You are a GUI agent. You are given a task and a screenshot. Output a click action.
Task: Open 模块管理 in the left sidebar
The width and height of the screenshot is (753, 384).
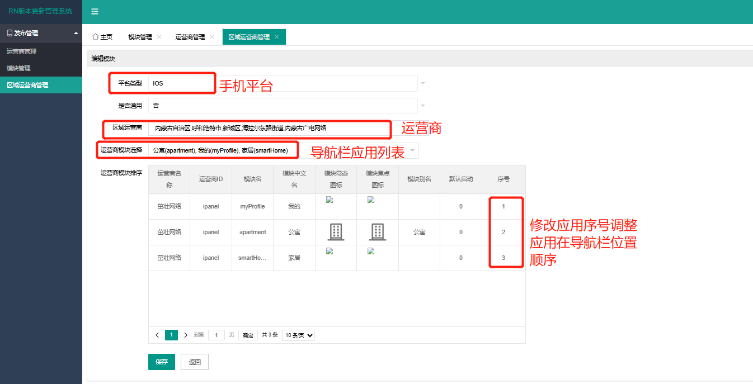tap(18, 68)
